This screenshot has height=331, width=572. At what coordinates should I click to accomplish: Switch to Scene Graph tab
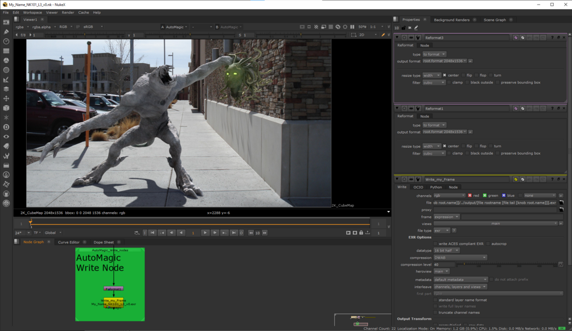tap(495, 20)
